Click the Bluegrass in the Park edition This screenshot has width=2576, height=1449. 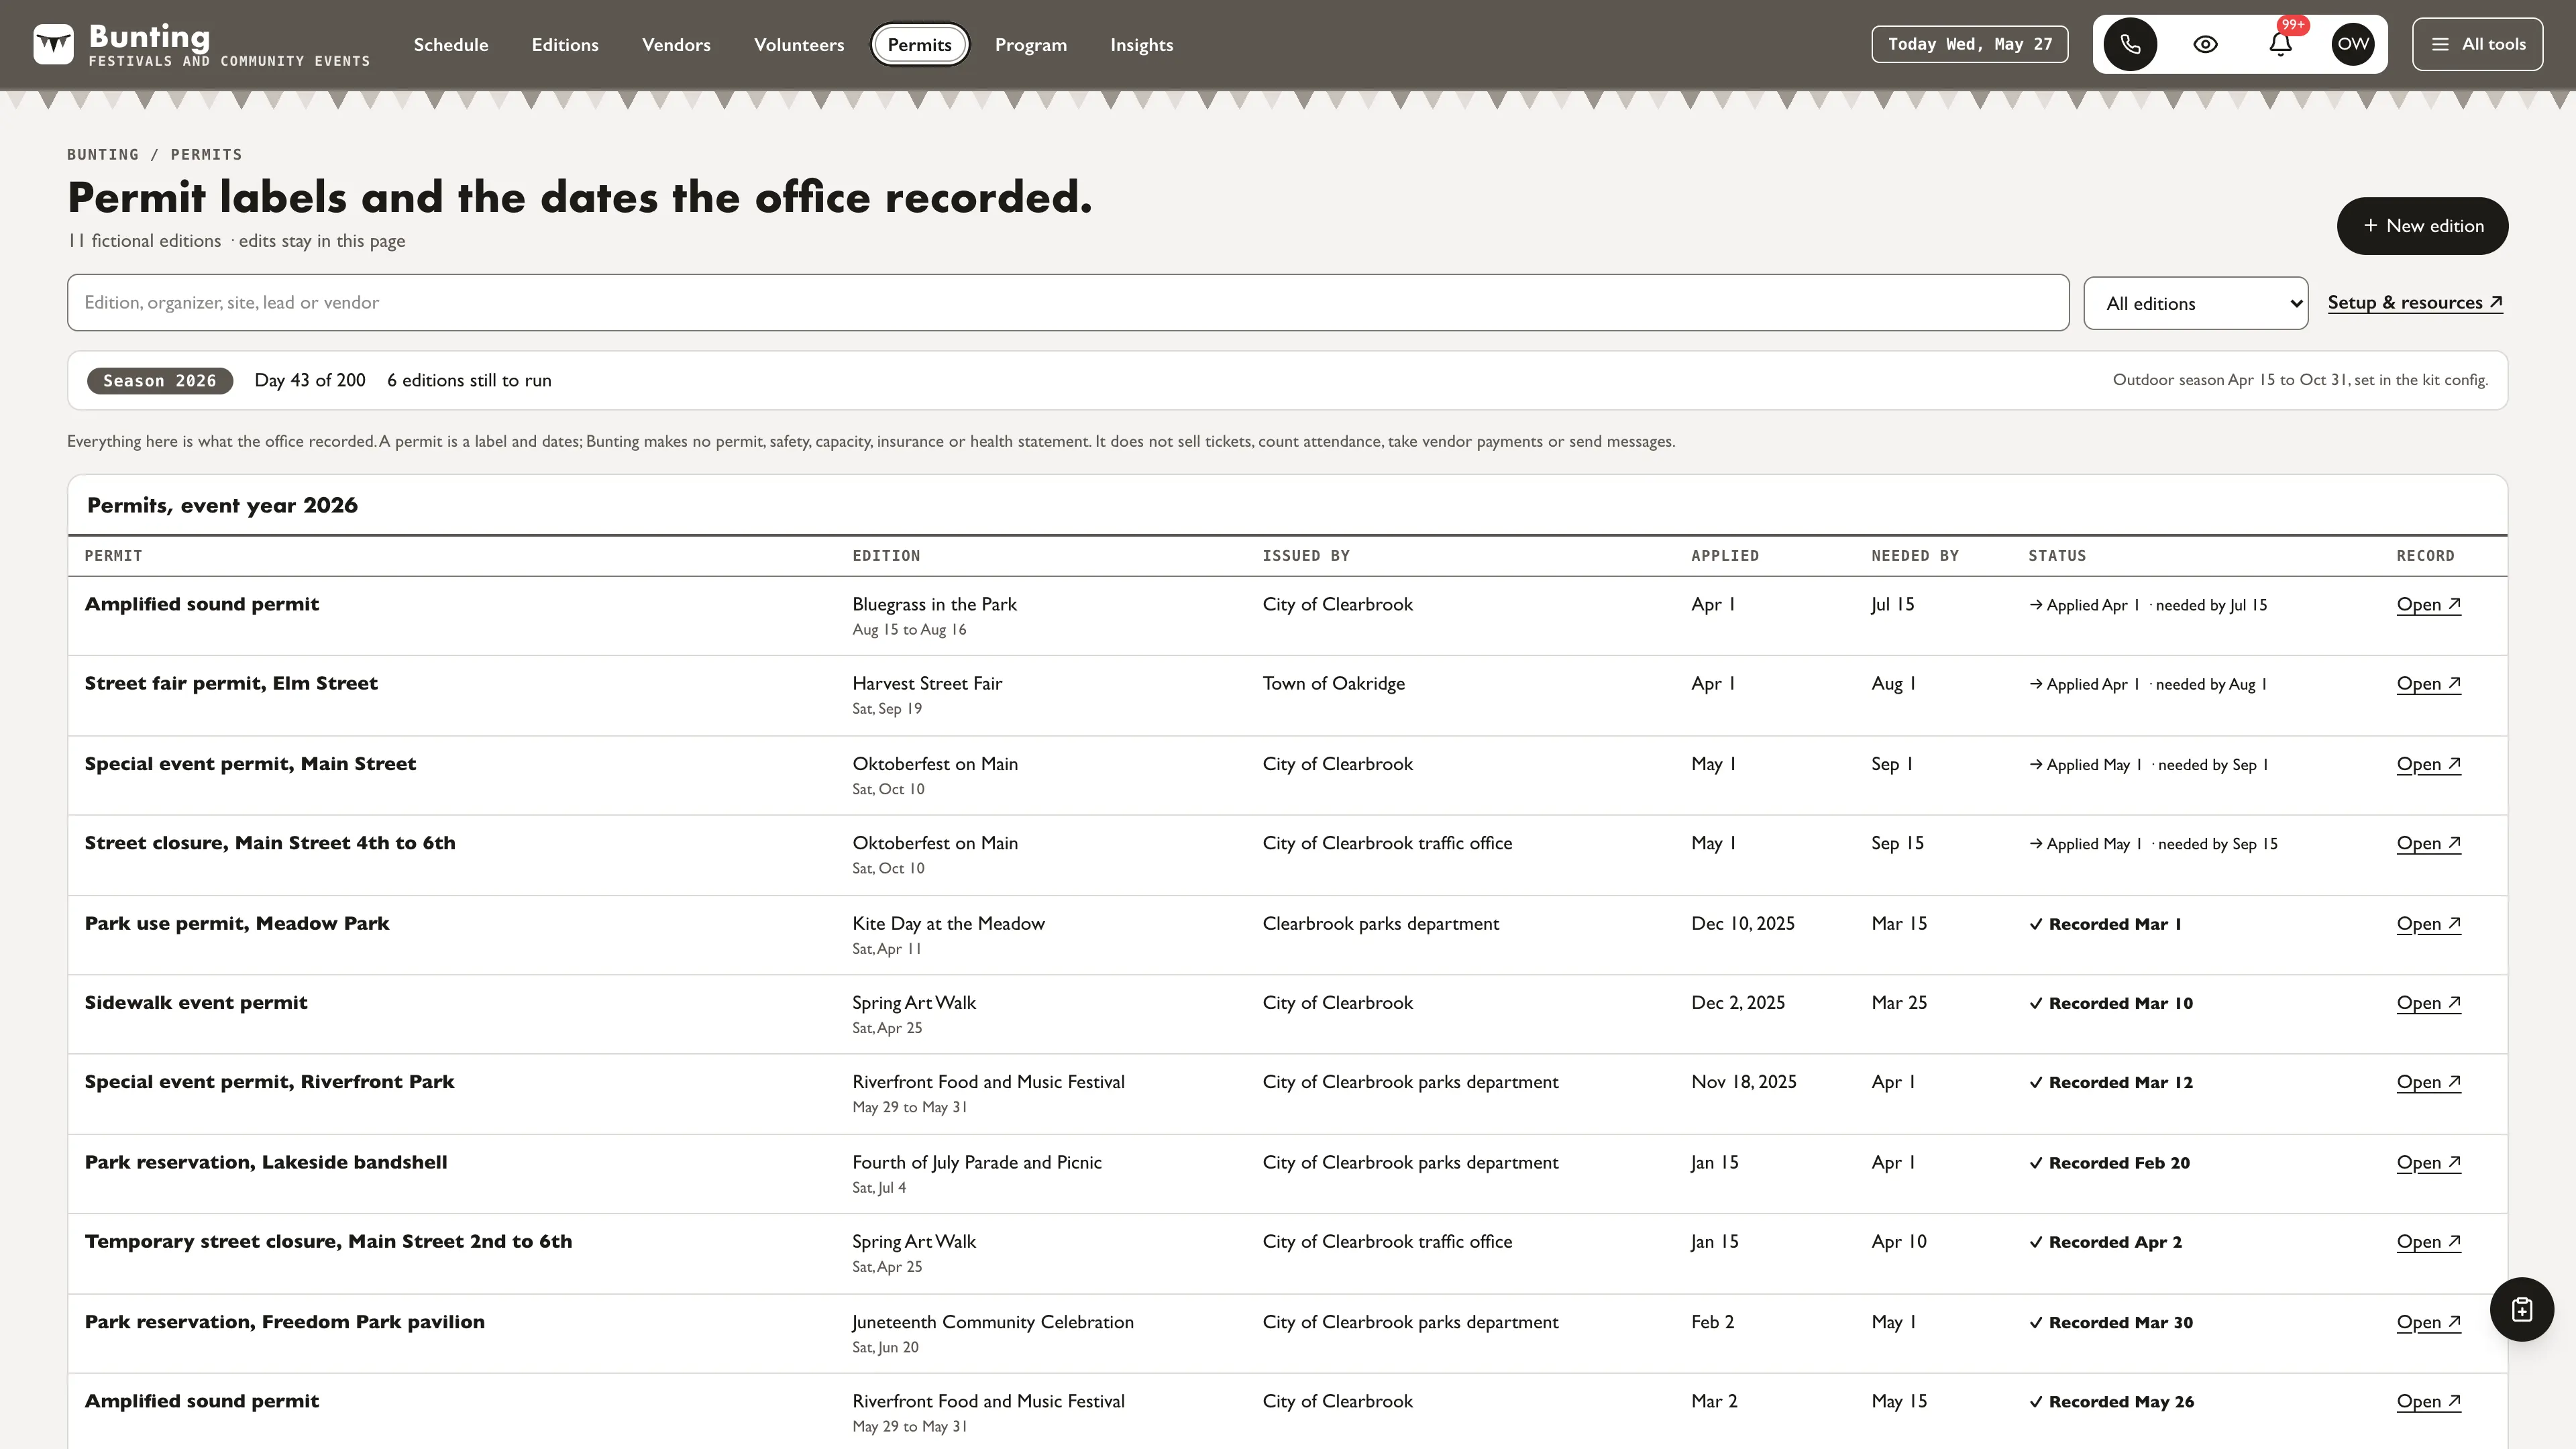[x=934, y=604]
